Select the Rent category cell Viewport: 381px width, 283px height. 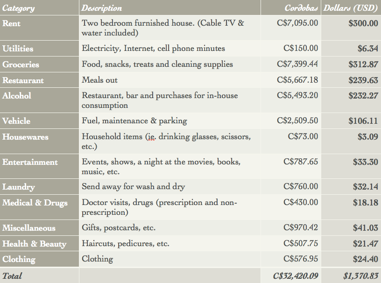coord(12,23)
